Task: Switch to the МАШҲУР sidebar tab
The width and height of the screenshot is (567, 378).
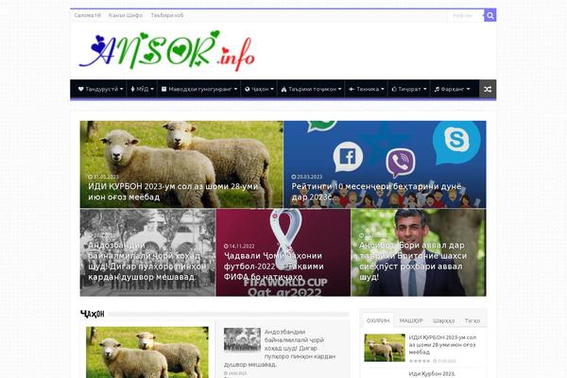Action: (x=411, y=321)
